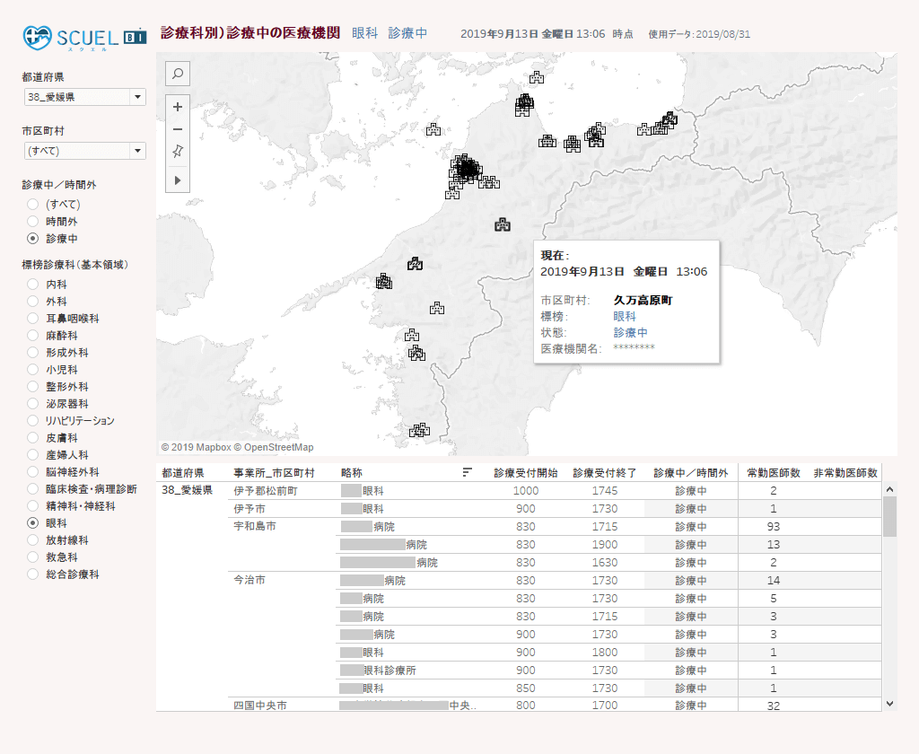Expand map tools with arrow icon
Image resolution: width=919 pixels, height=754 pixels.
[178, 180]
